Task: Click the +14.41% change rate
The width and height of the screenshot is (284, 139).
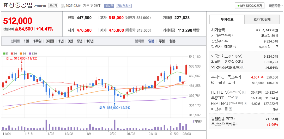Action: pos(44,29)
